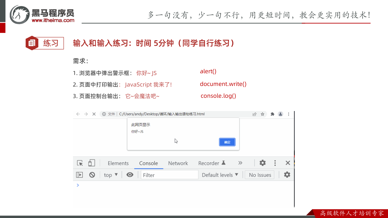Click the 此网页显示 dialog title
Screen dimensions: 388x218
click(141, 125)
